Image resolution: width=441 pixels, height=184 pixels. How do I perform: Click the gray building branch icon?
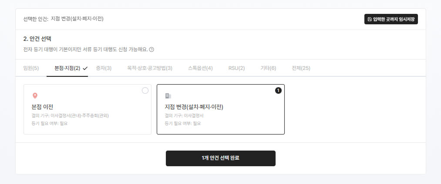click(168, 96)
